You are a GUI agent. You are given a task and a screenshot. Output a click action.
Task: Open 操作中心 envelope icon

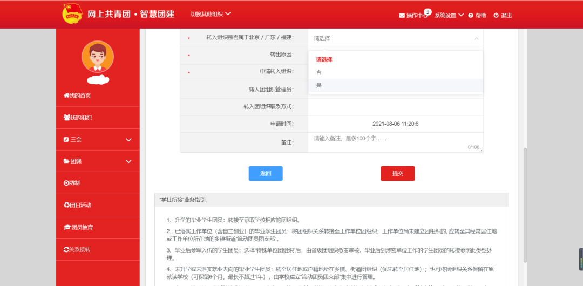point(402,16)
